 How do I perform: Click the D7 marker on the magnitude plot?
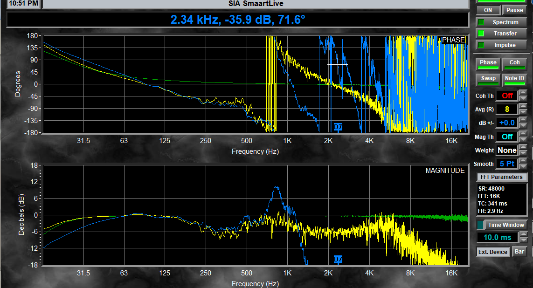tap(338, 259)
